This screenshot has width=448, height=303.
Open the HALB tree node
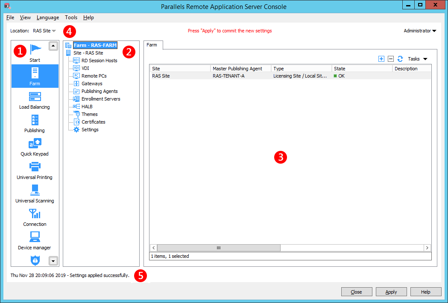[87, 107]
